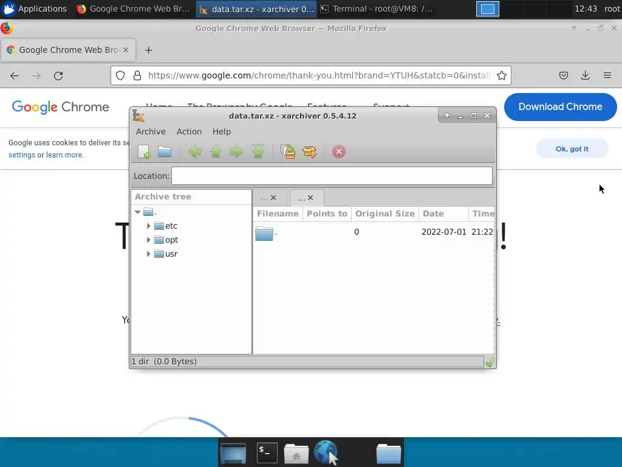Sort by Date column header

[x=443, y=213]
